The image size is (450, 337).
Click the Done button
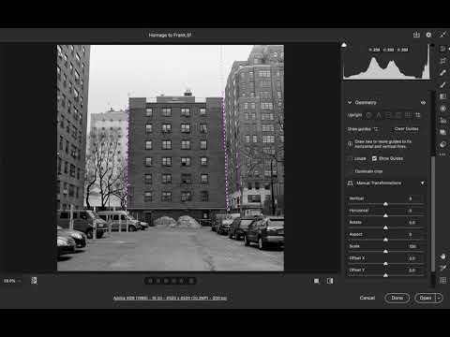click(397, 298)
